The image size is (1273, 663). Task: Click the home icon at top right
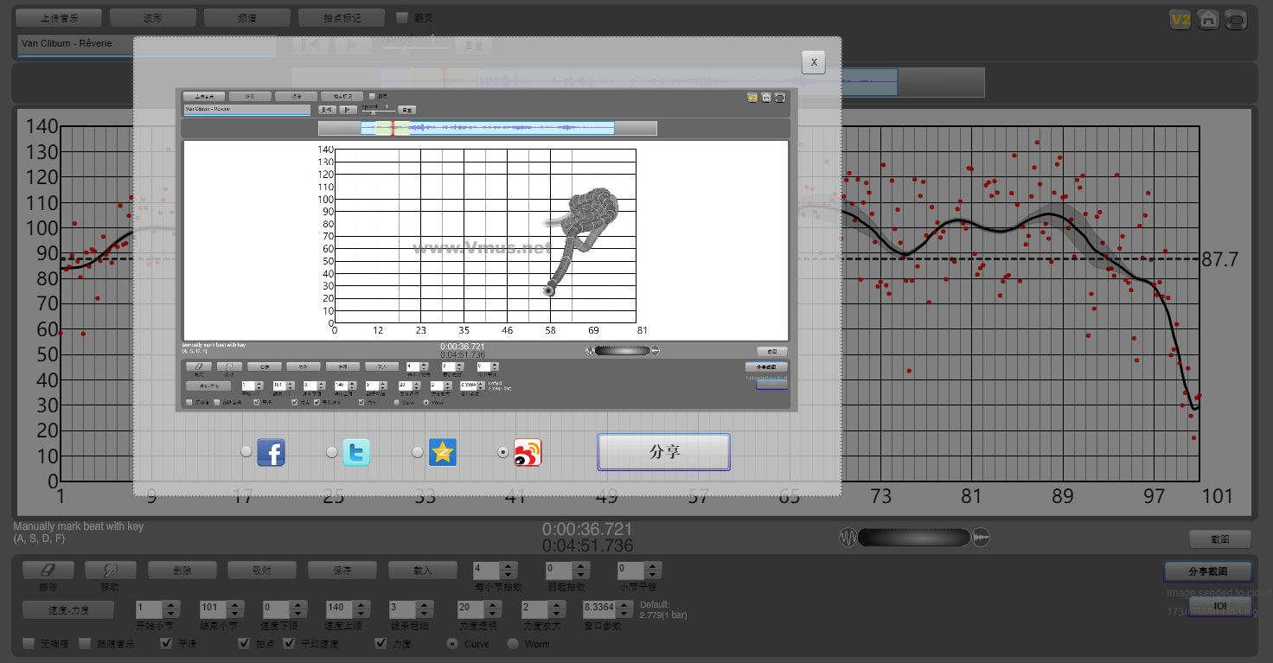point(1208,20)
